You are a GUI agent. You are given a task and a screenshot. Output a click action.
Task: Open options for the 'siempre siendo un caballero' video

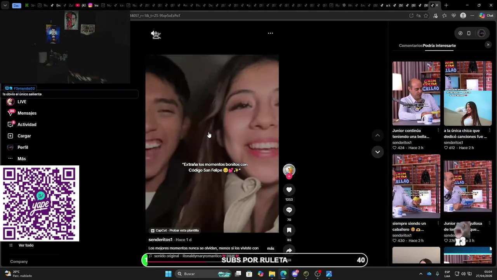438,223
